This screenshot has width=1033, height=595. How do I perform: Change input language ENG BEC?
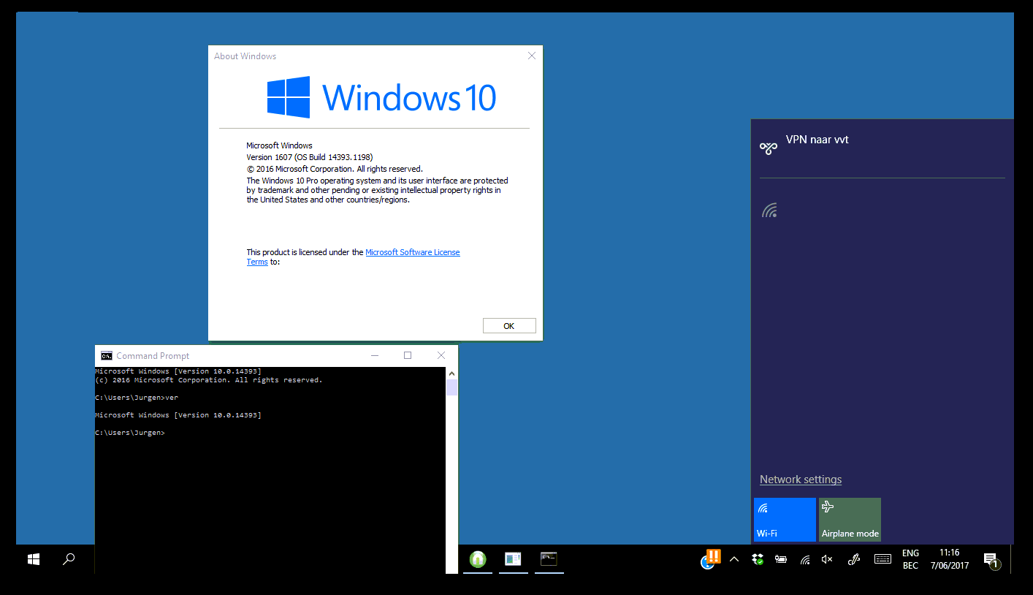[x=910, y=559]
